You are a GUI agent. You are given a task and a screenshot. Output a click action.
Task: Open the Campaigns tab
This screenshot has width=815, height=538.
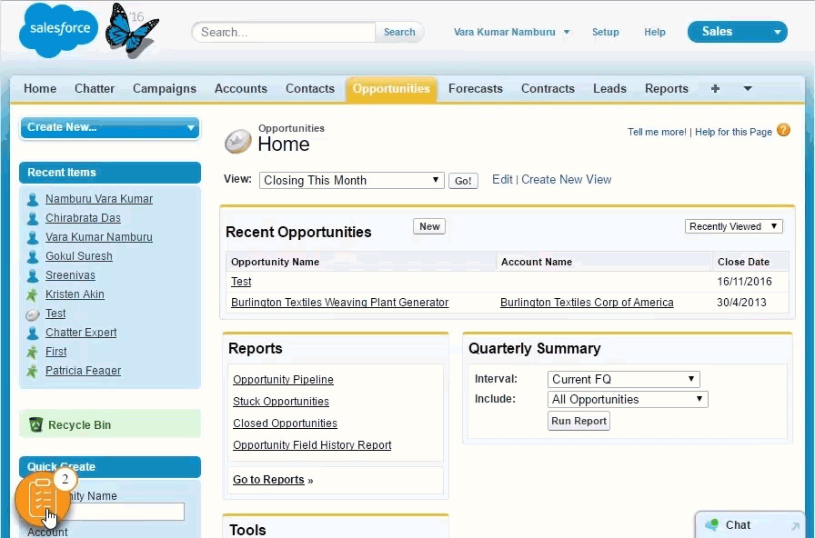click(165, 89)
